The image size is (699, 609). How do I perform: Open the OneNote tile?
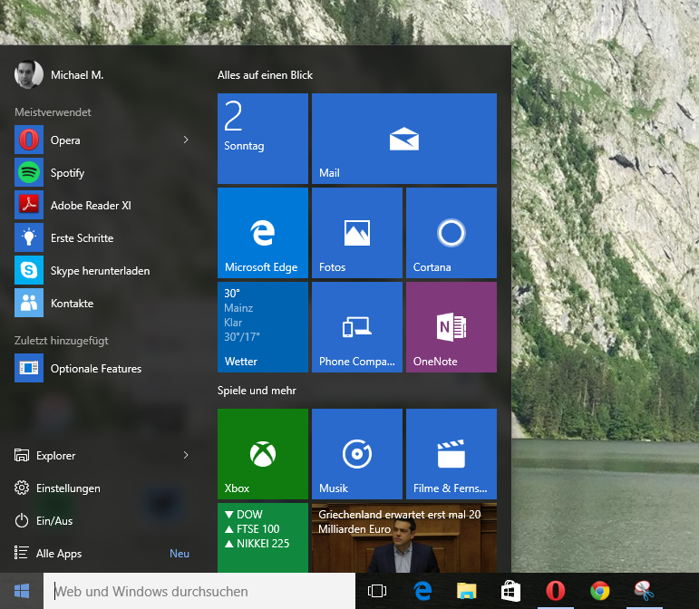(x=451, y=327)
